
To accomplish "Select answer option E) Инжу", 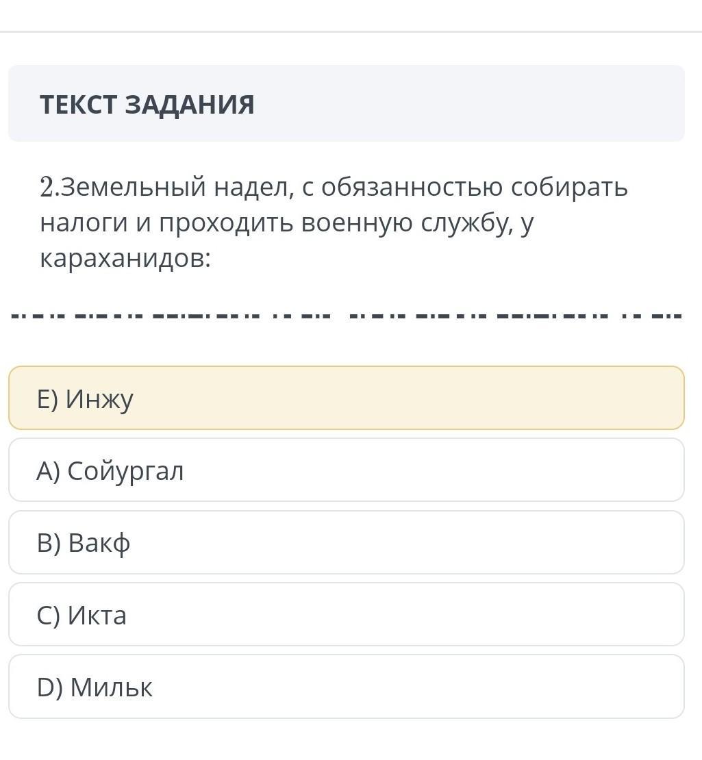I will (346, 398).
